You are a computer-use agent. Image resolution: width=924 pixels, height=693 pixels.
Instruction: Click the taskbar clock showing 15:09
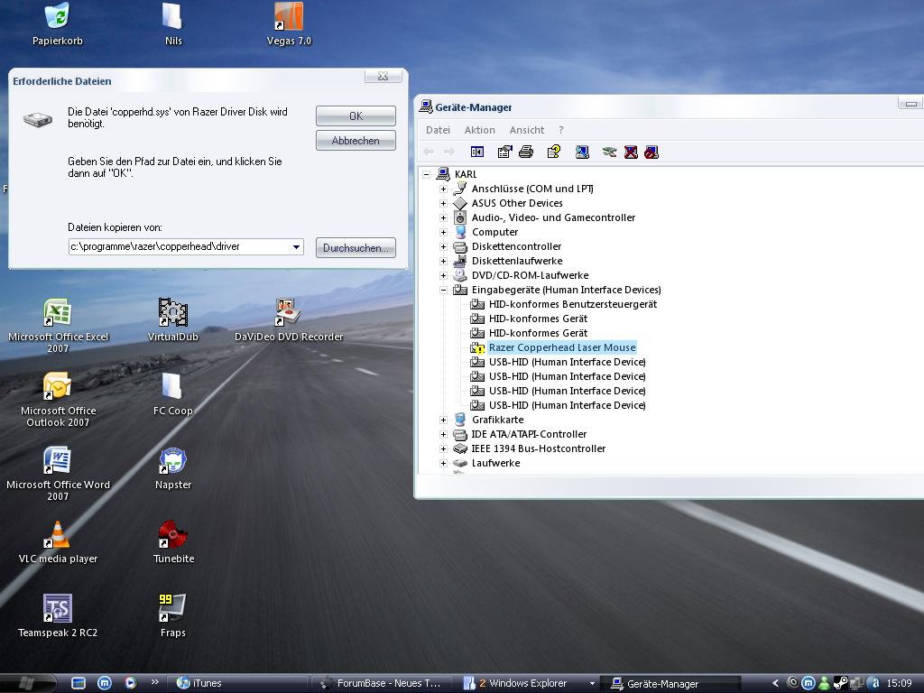coord(899,683)
